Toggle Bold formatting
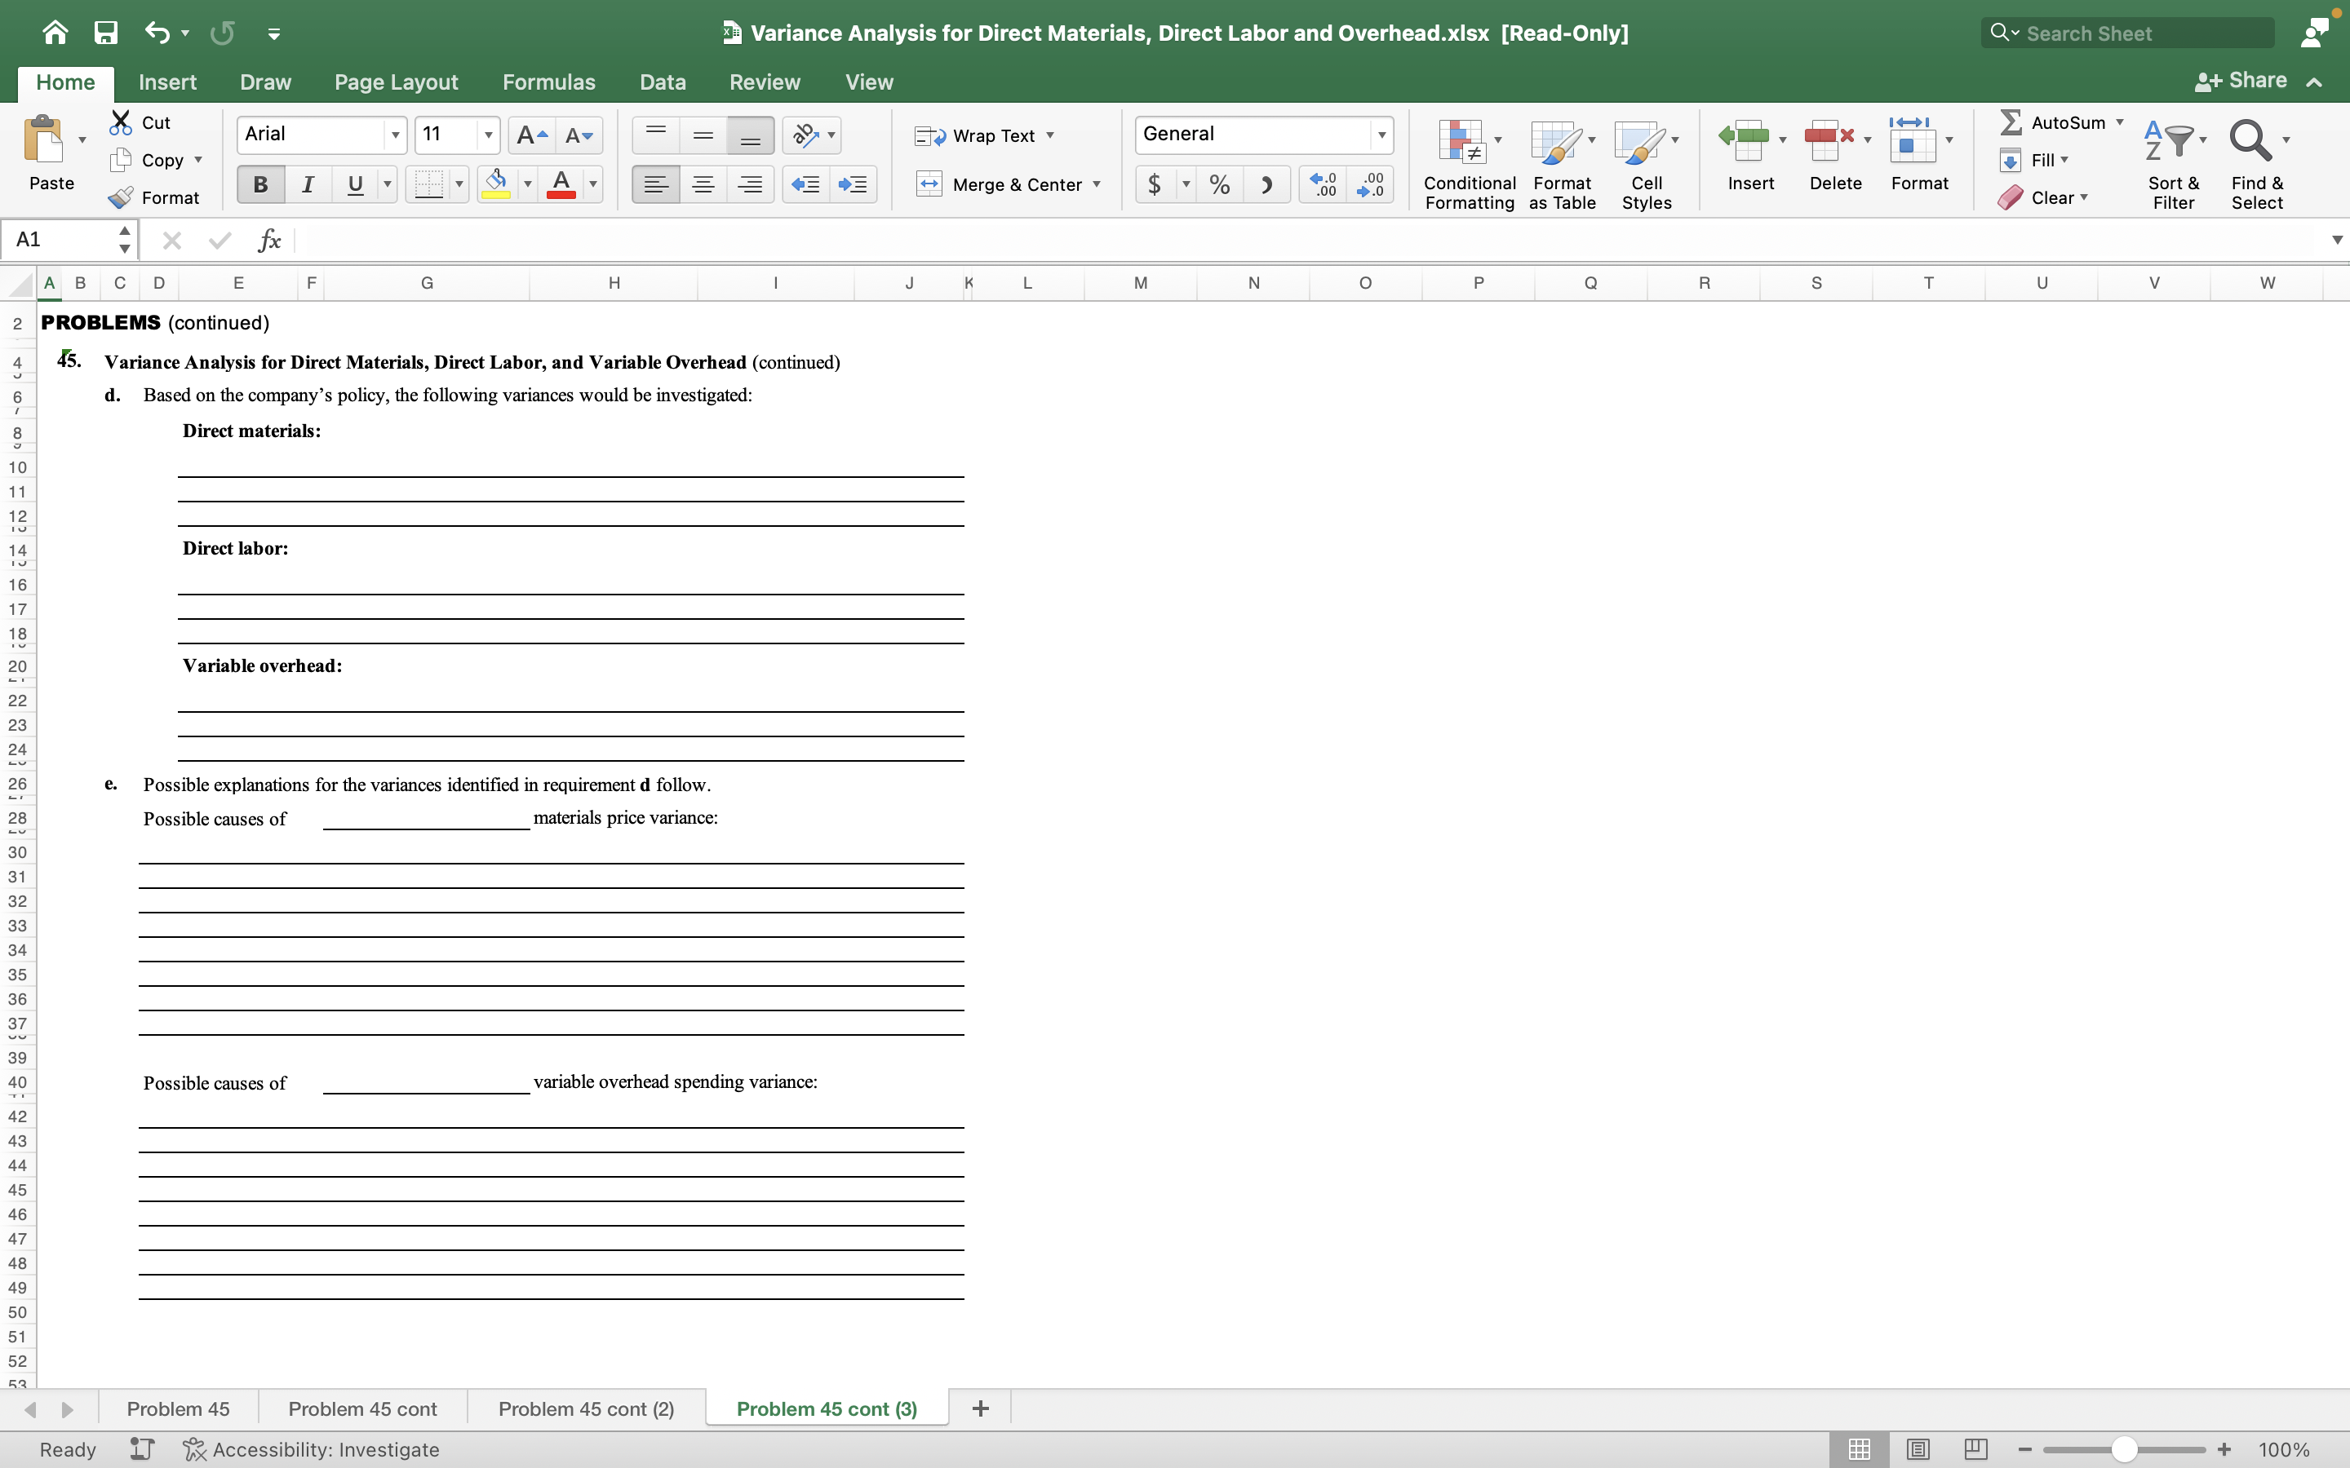2350x1468 pixels. coord(260,183)
